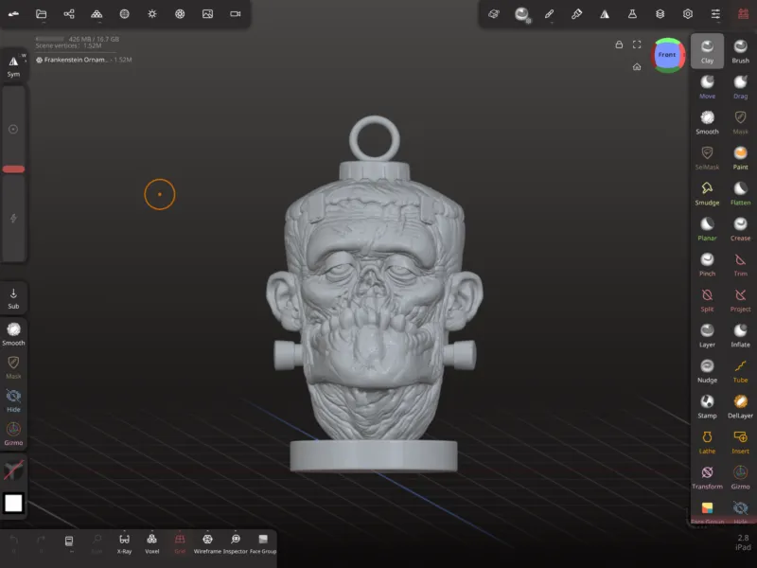
Task: Adjust the brush radius slider
Action: pyautogui.click(x=13, y=130)
